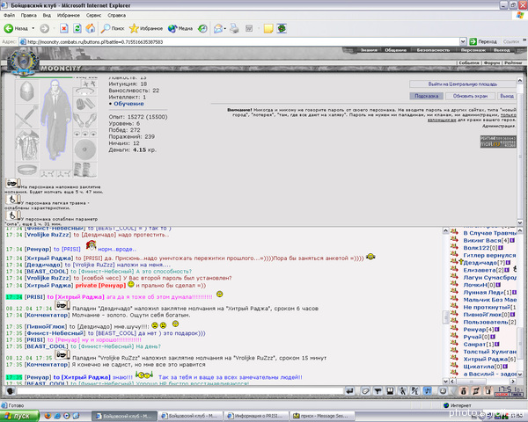
Task: Switch to the Message Session taskbar window
Action: [323, 416]
